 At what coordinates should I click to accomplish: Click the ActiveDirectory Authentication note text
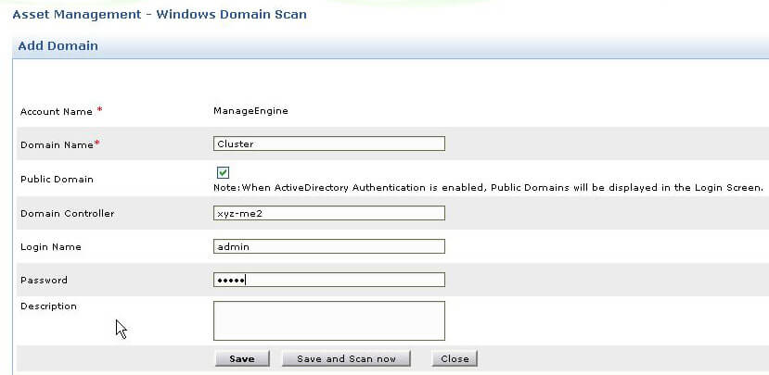[488, 188]
